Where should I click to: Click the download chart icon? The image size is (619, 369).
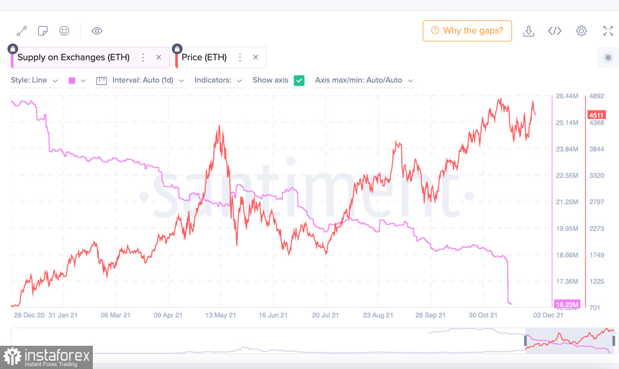528,31
